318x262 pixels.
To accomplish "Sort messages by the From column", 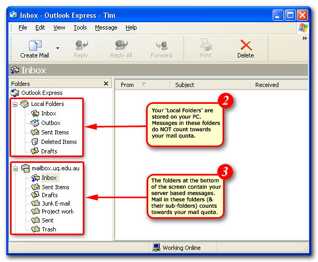I will click(128, 85).
